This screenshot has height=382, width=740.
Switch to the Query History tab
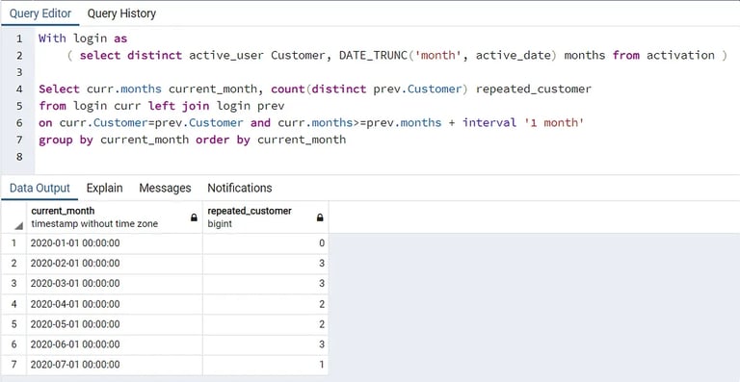(x=121, y=13)
